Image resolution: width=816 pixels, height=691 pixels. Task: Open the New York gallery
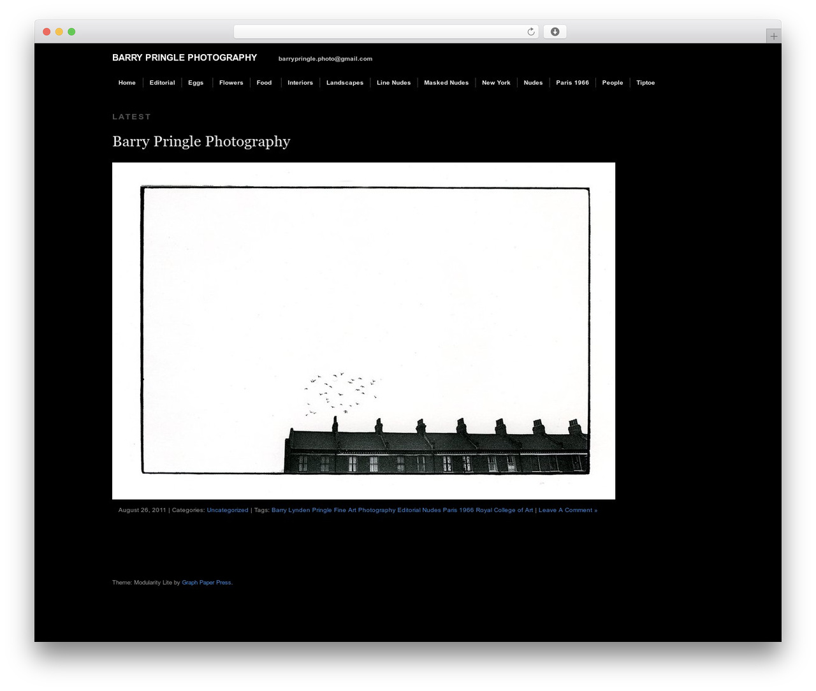[496, 83]
